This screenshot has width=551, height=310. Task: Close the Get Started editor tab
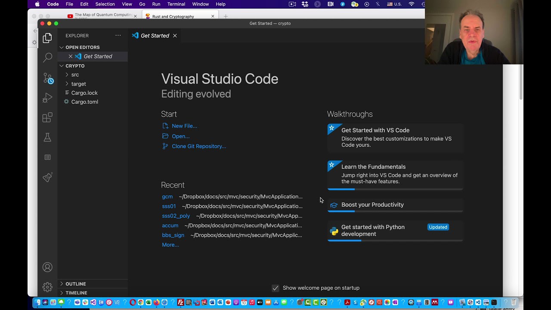175,36
